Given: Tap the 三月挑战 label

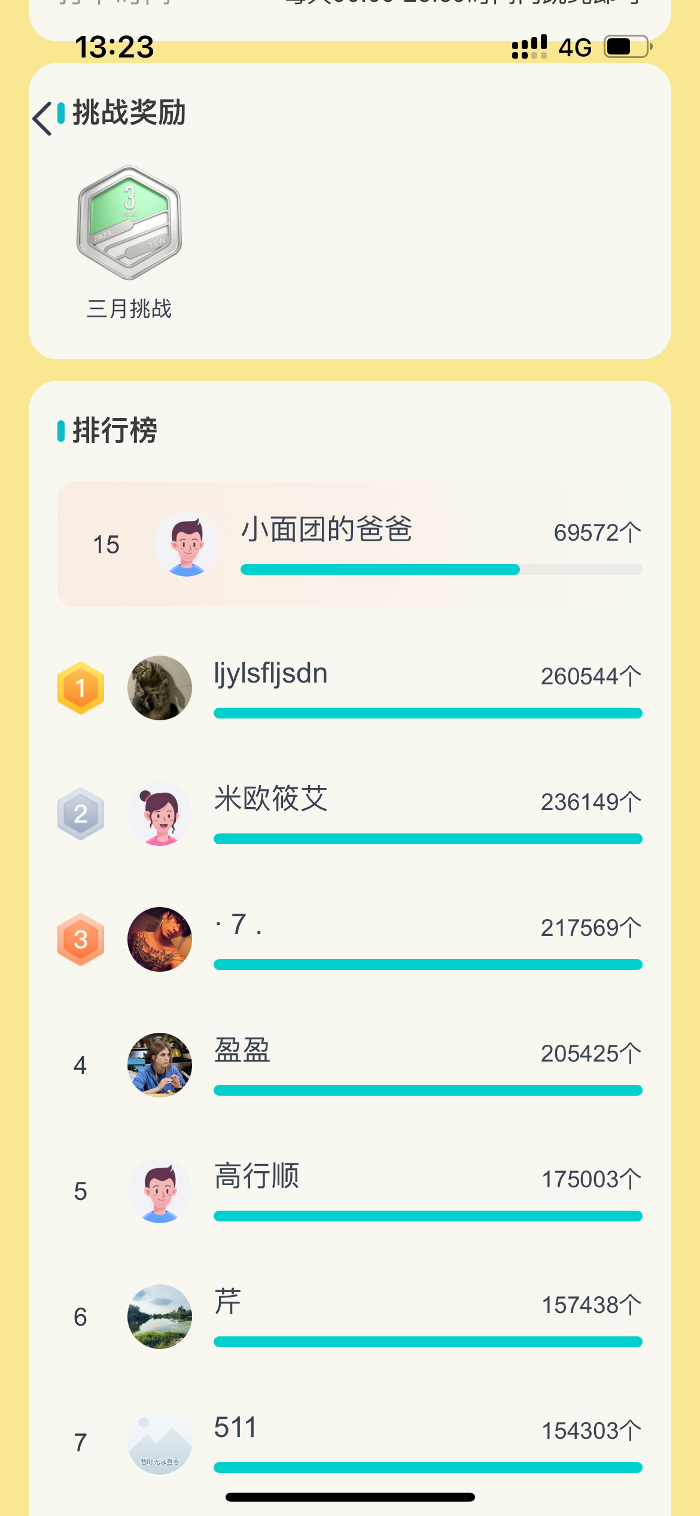Looking at the screenshot, I should coord(129,309).
